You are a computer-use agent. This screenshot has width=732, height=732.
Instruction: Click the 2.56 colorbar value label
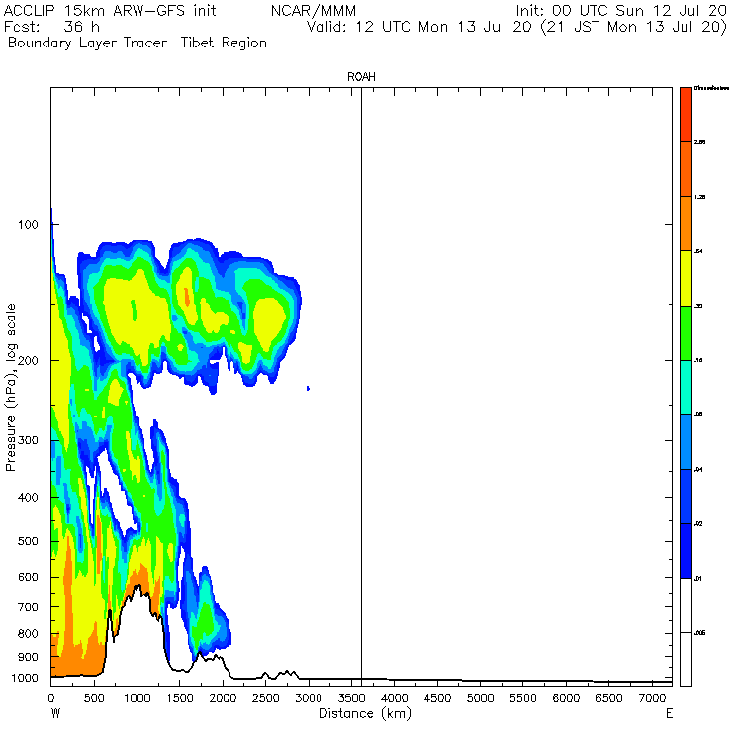pyautogui.click(x=699, y=142)
